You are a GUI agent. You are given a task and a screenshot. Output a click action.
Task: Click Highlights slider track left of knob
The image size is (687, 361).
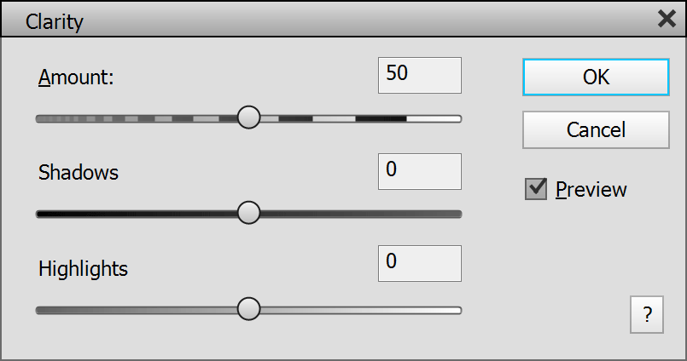[x=137, y=310]
